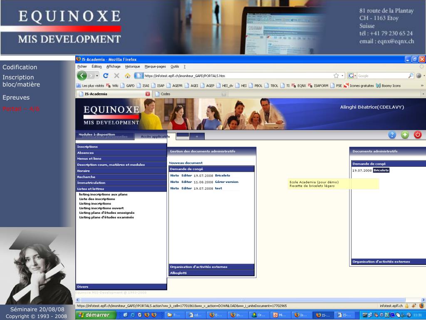Image resolution: width=426 pixels, height=320 pixels.
Task: Open Listing inscriptions ouvert
Action: pyautogui.click(x=102, y=208)
